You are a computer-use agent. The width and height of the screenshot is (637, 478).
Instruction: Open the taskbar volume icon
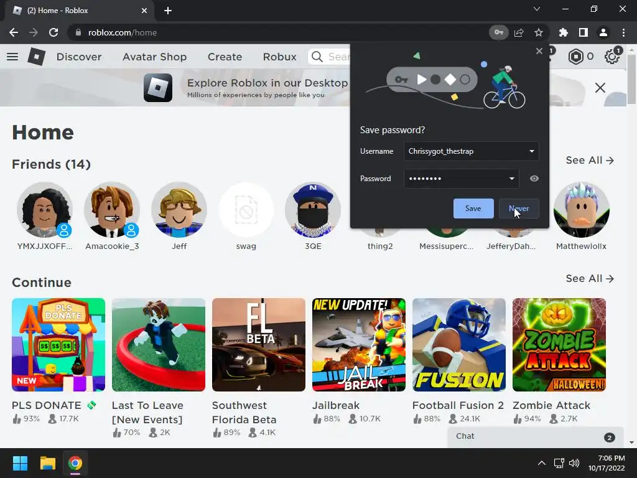point(574,463)
